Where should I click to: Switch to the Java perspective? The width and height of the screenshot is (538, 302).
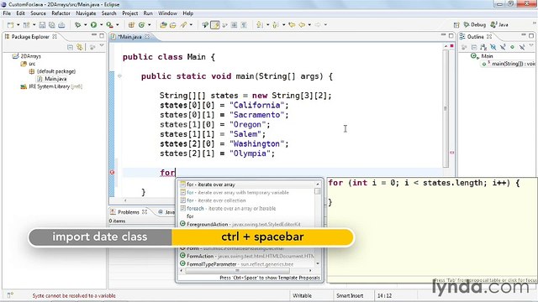pyautogui.click(x=499, y=24)
